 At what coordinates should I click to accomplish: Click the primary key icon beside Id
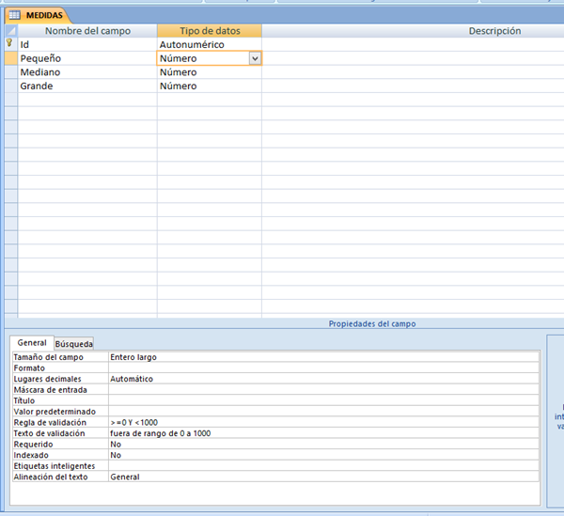(10, 44)
